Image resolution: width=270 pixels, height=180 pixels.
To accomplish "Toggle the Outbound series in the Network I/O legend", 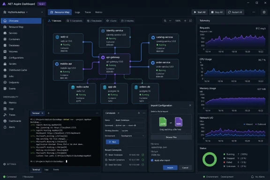I will click(261, 124).
